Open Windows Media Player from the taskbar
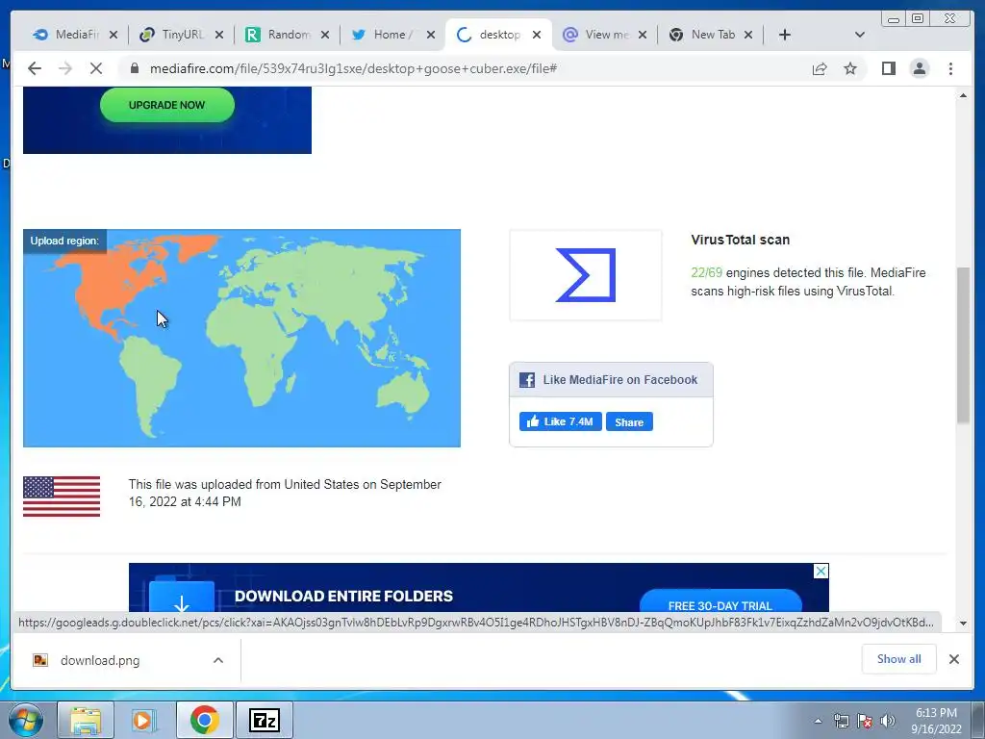Image resolution: width=985 pixels, height=739 pixels. pos(144,720)
